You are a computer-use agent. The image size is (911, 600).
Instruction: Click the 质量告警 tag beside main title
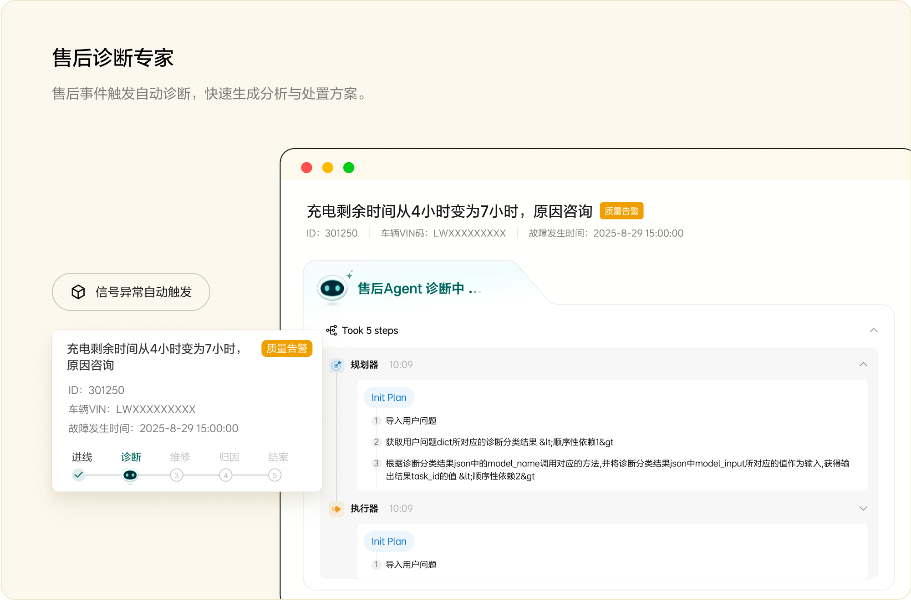point(621,211)
